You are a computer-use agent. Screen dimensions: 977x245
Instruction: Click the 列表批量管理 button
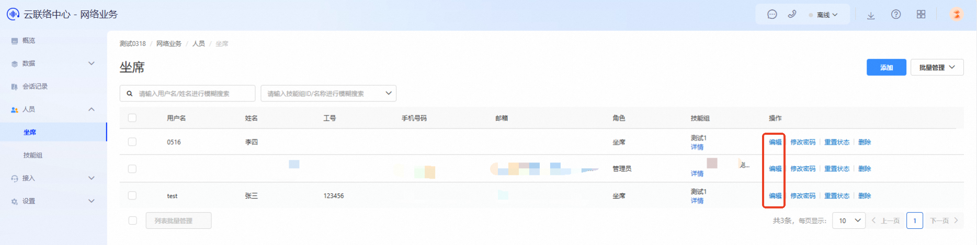tap(179, 220)
